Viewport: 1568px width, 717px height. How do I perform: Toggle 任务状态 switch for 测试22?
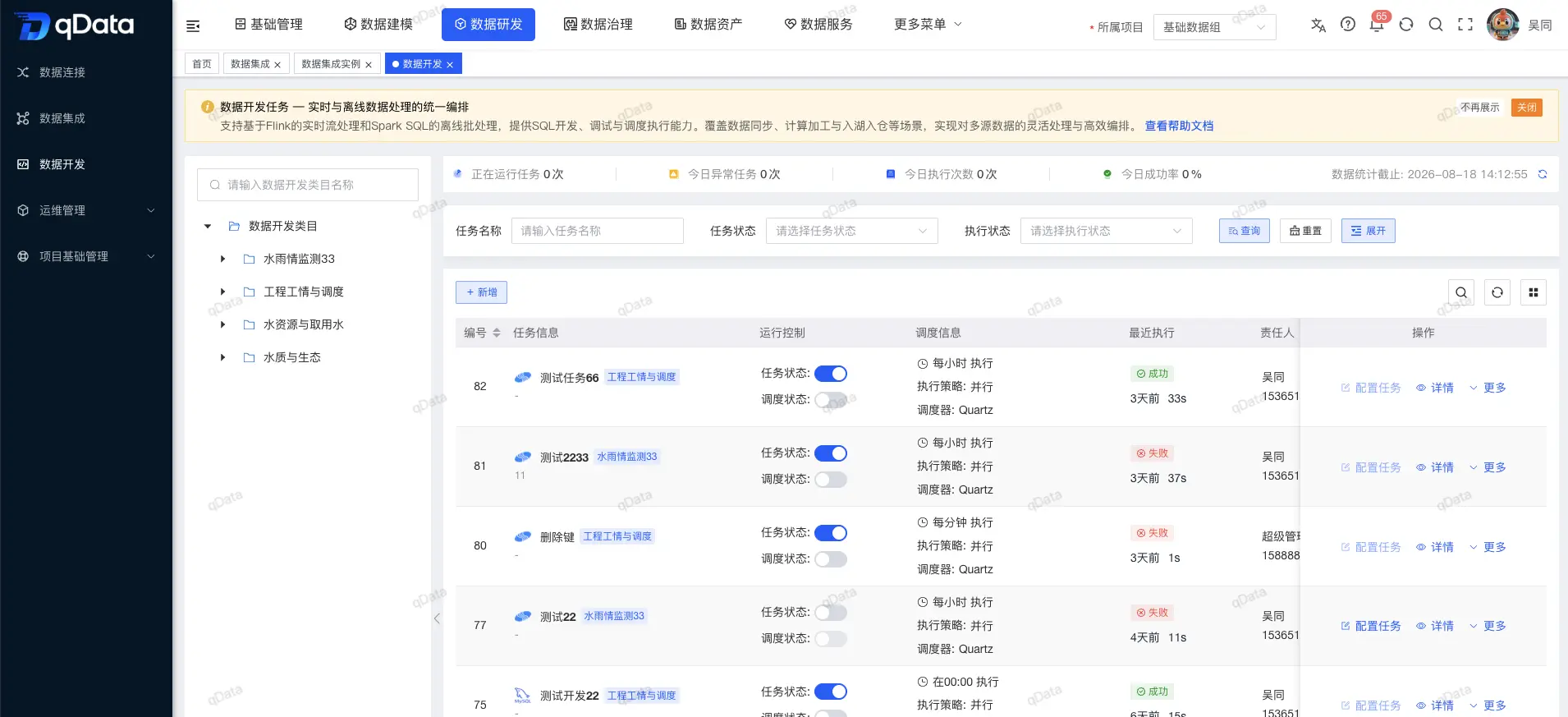(831, 613)
